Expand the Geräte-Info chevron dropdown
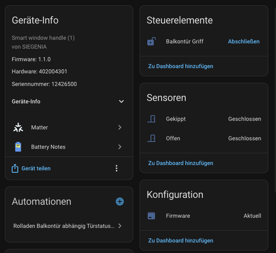Screen dimensions: 276x253 [121, 101]
